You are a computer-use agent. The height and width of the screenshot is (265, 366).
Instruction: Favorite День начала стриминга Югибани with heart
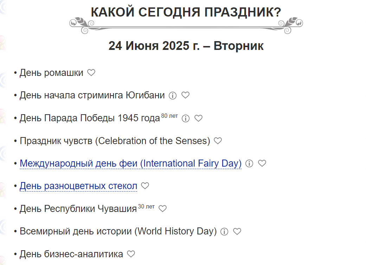coord(186,95)
